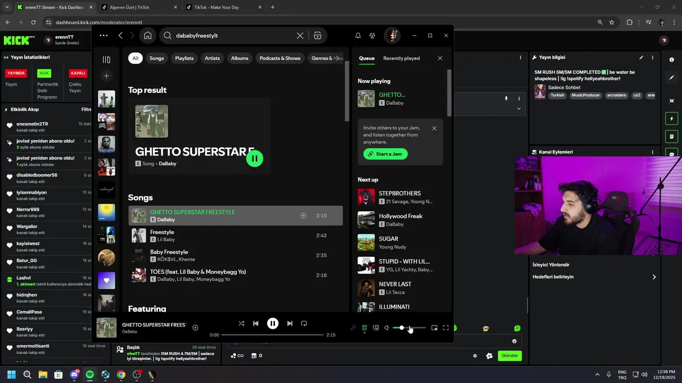Open the Baby Freestyle song row
682x383 pixels.
(x=236, y=255)
